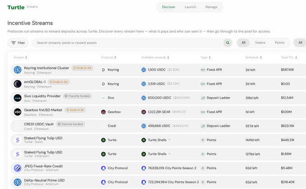Select the second All filter at right edge
The height and width of the screenshot is (189, 306).
pos(300,42)
